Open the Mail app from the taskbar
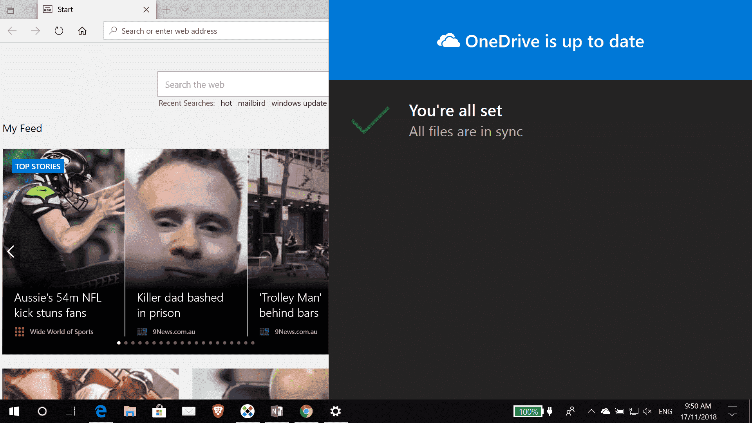752x423 pixels. coord(189,411)
